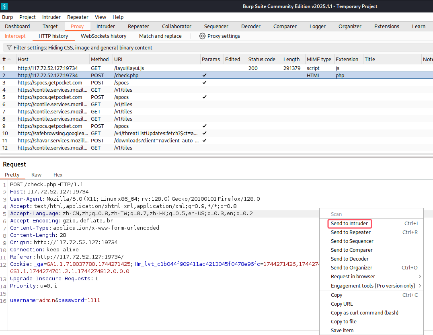Select row 11 shavar downloads entry
The image size is (433, 335).
[216, 140]
